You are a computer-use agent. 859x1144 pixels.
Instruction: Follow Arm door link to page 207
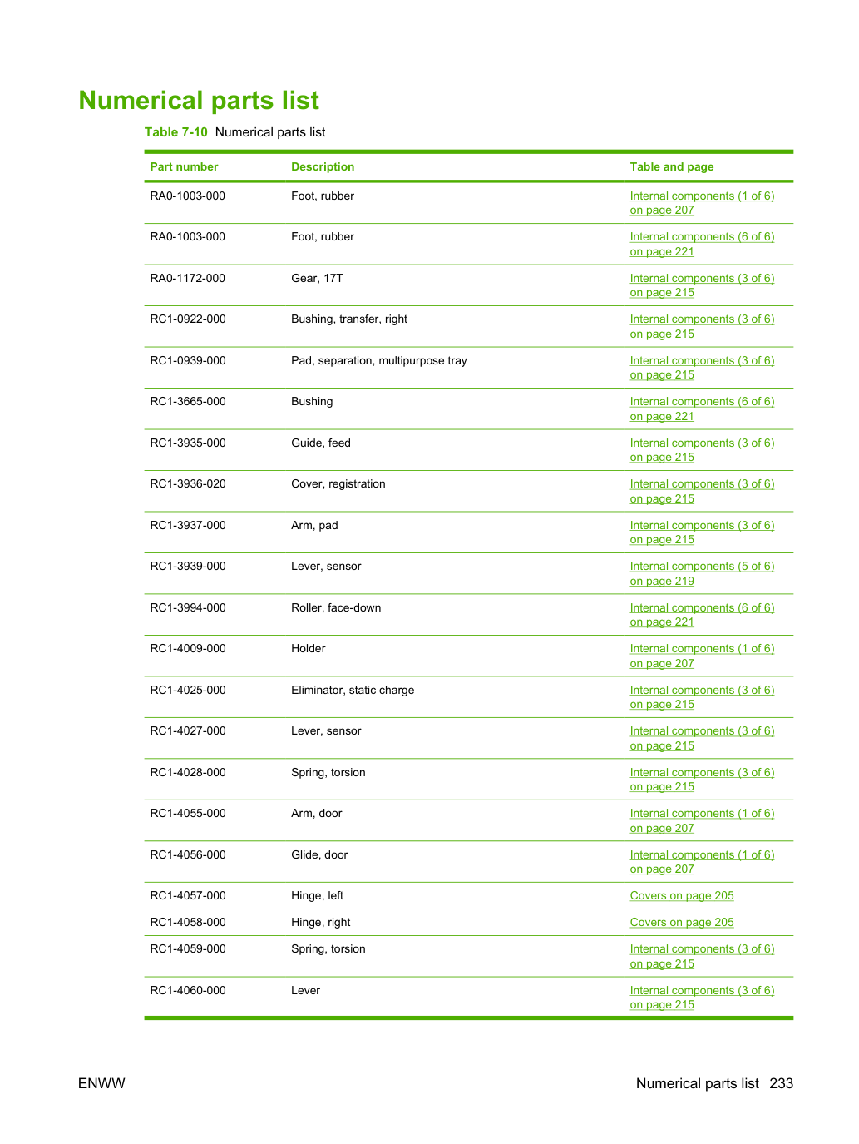(702, 821)
